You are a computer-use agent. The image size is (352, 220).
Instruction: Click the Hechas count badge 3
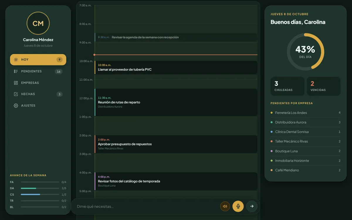[60, 94]
